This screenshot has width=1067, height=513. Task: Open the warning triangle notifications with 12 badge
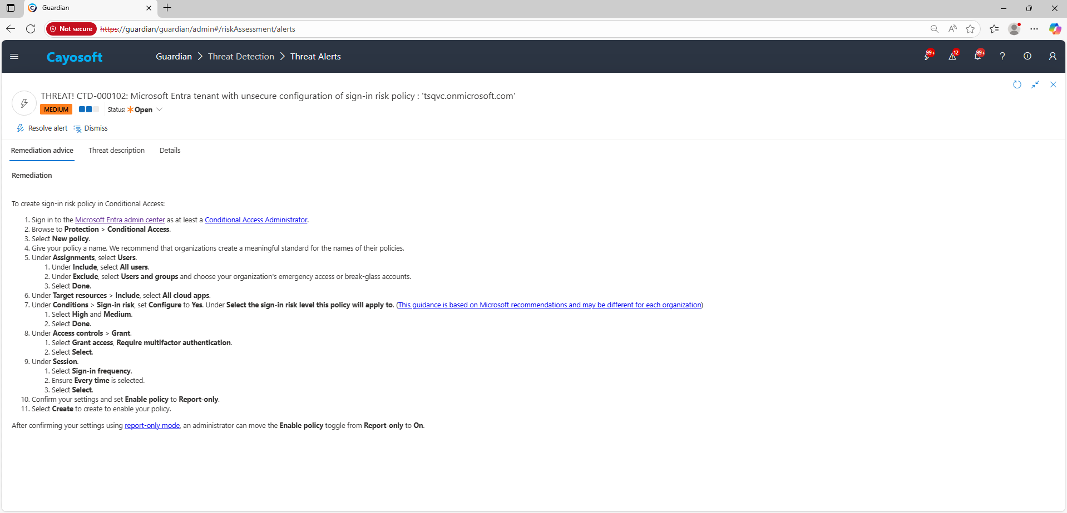(952, 56)
